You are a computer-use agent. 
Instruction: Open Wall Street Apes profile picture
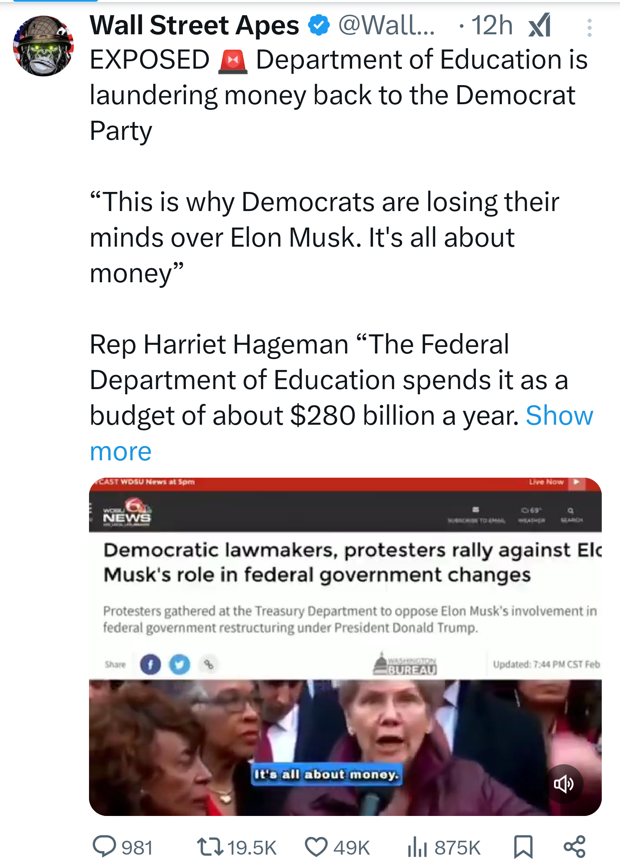[43, 46]
